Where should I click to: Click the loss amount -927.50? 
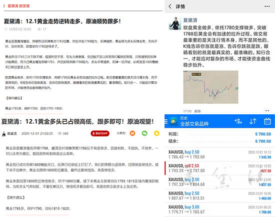265,171
